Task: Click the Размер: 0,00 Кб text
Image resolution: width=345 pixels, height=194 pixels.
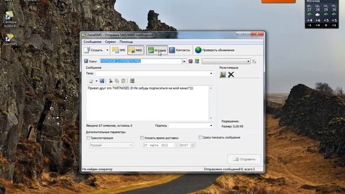Action: click(x=232, y=127)
